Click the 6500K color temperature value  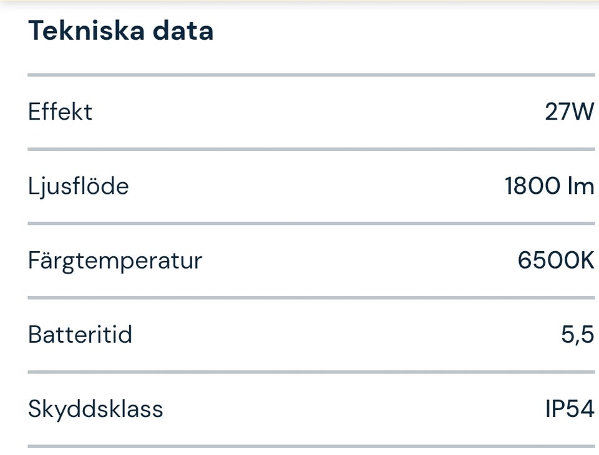555,260
